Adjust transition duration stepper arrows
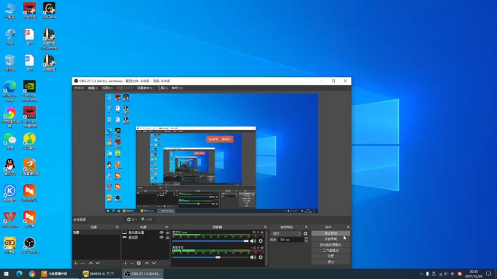The width and height of the screenshot is (497, 279). click(x=306, y=240)
